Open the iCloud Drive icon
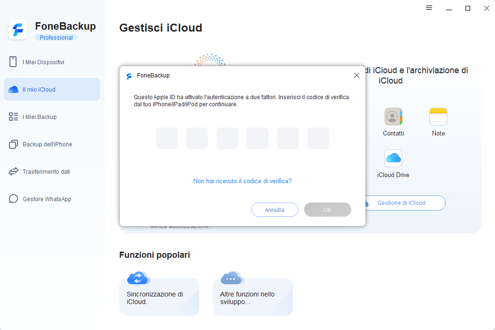This screenshot has height=330, width=495. pyautogui.click(x=393, y=159)
